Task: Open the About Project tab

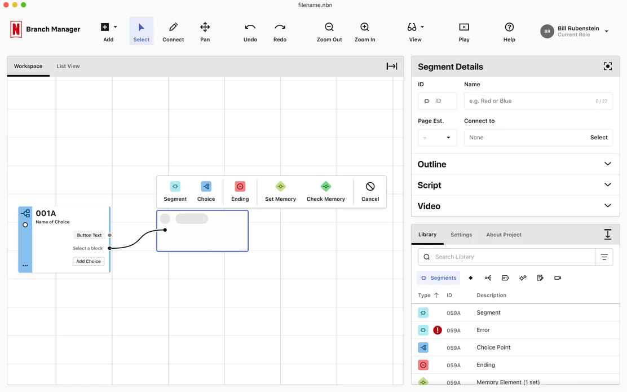Action: click(x=504, y=235)
